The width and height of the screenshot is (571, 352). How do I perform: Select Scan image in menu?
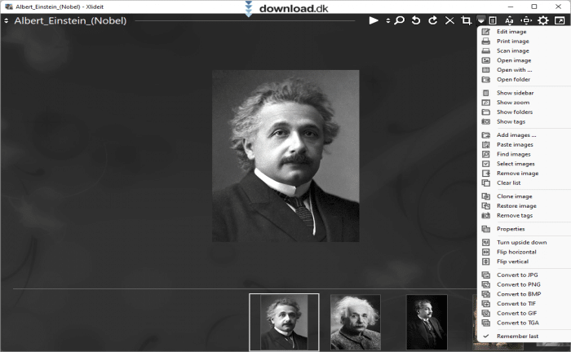pos(513,51)
